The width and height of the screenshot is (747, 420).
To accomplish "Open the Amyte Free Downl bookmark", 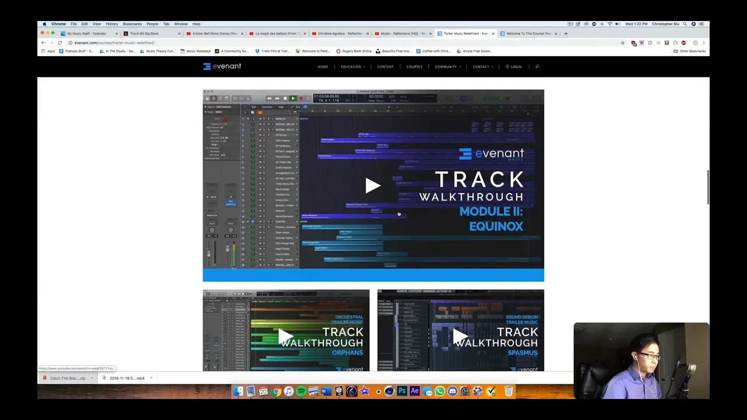I will point(474,51).
